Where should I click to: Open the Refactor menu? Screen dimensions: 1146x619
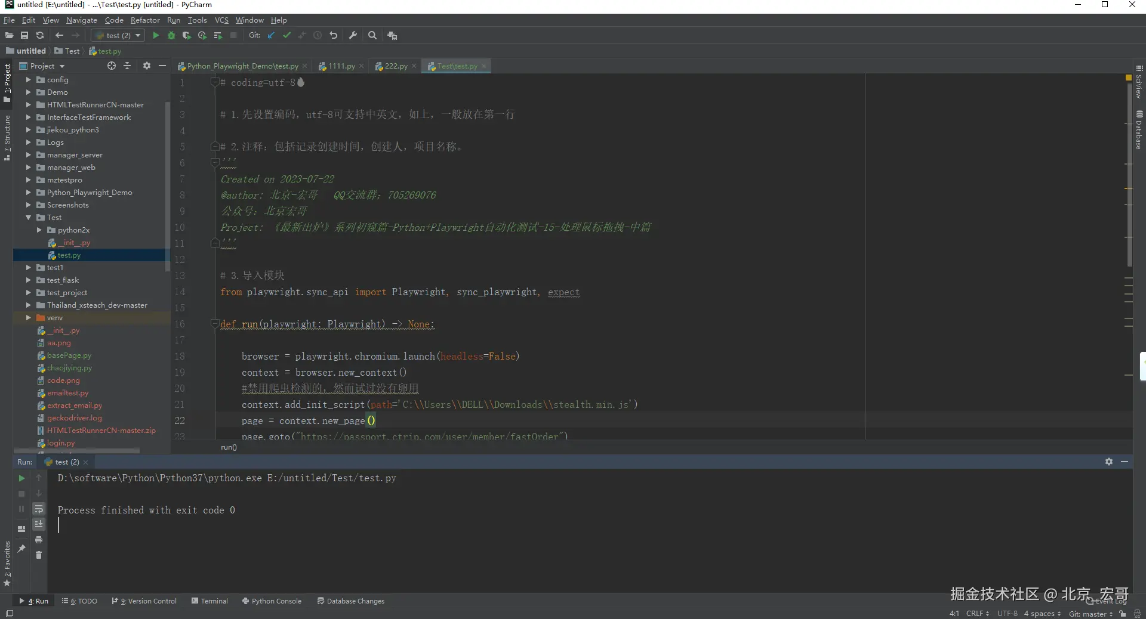pos(145,20)
